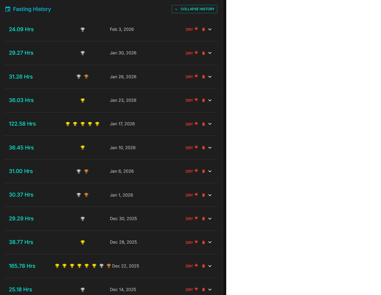The image size is (381, 295).
Task: Delete the 165.78 Hrs fast entry
Action: (203, 266)
